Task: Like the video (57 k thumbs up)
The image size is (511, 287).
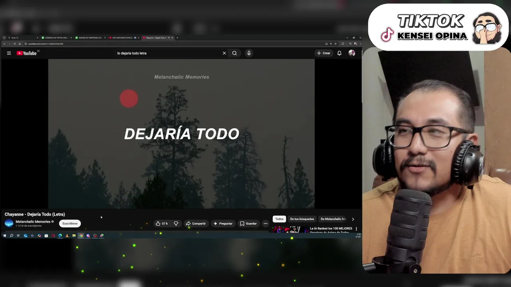Action: [x=162, y=224]
